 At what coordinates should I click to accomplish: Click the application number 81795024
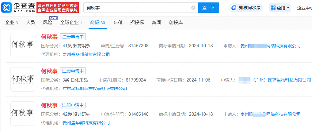136,80
